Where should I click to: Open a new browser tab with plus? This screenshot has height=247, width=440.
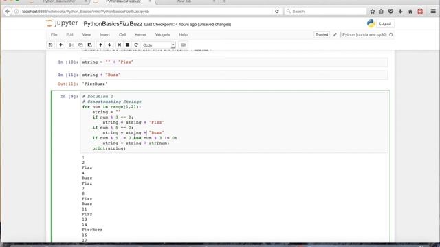point(224,1)
